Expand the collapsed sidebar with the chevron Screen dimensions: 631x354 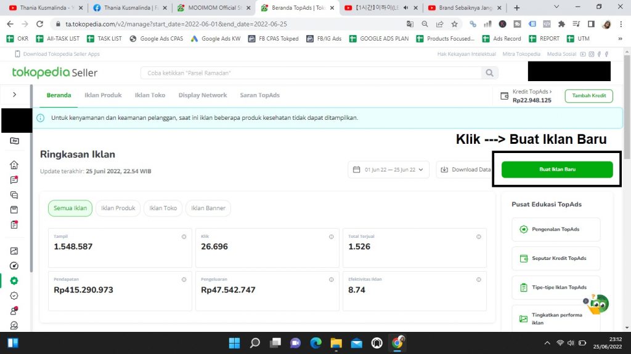click(14, 95)
